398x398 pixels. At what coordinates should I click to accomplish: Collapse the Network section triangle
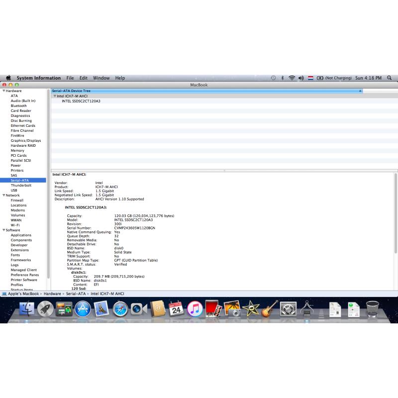click(x=4, y=195)
